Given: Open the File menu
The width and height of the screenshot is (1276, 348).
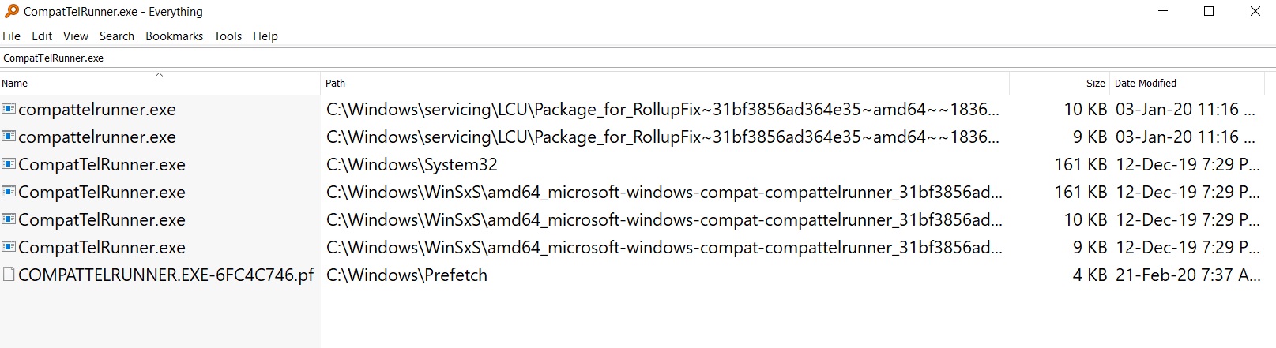Looking at the screenshot, I should coord(11,36).
